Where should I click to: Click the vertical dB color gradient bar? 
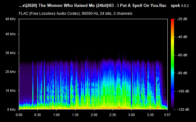point(172,64)
